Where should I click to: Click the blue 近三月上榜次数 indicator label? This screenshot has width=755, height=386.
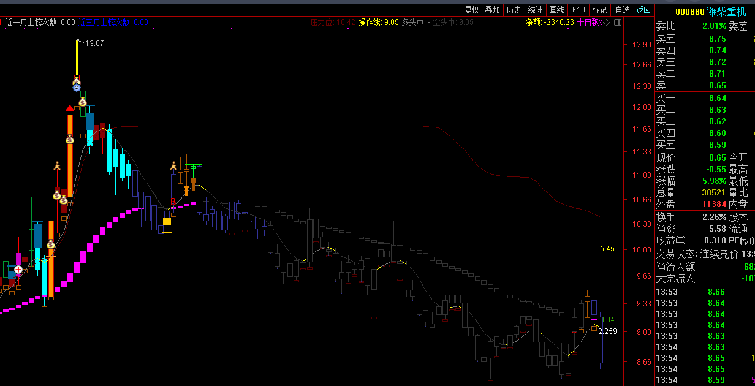click(x=113, y=22)
